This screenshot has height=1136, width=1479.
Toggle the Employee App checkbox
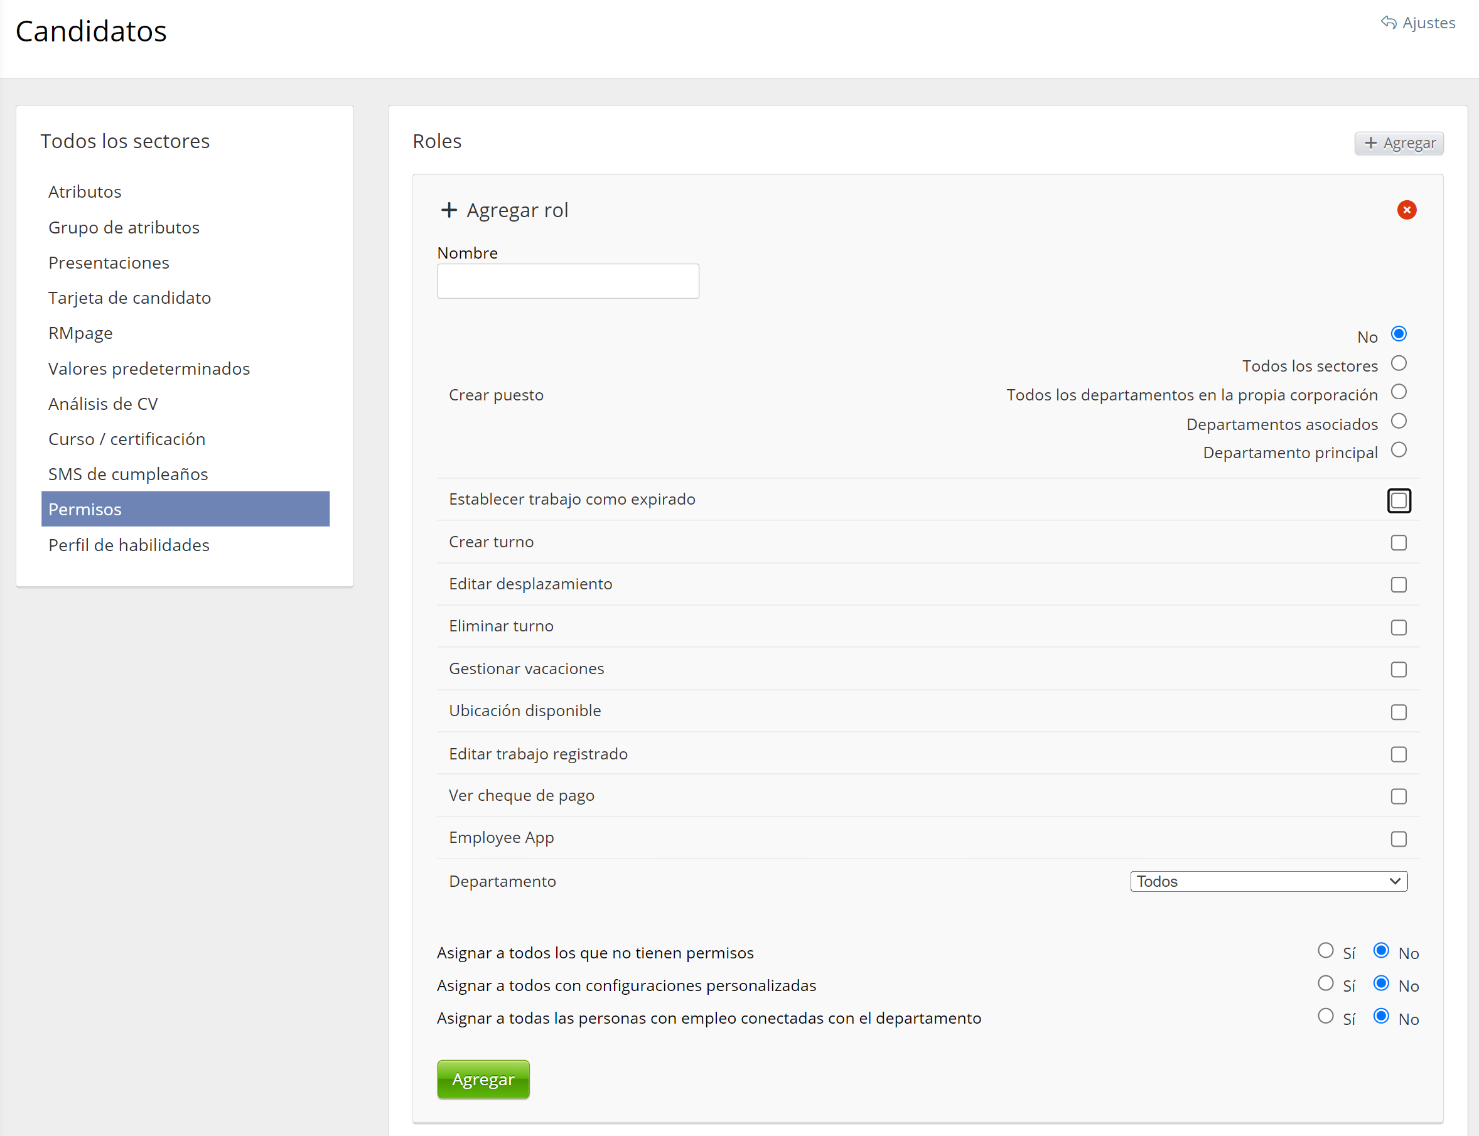pyautogui.click(x=1398, y=839)
